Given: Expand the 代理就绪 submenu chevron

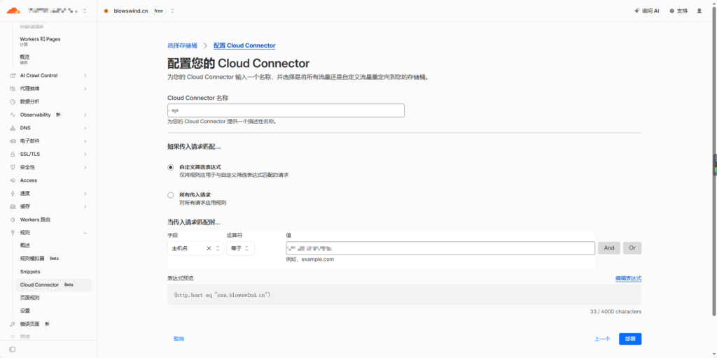Looking at the screenshot, I should click(x=85, y=89).
